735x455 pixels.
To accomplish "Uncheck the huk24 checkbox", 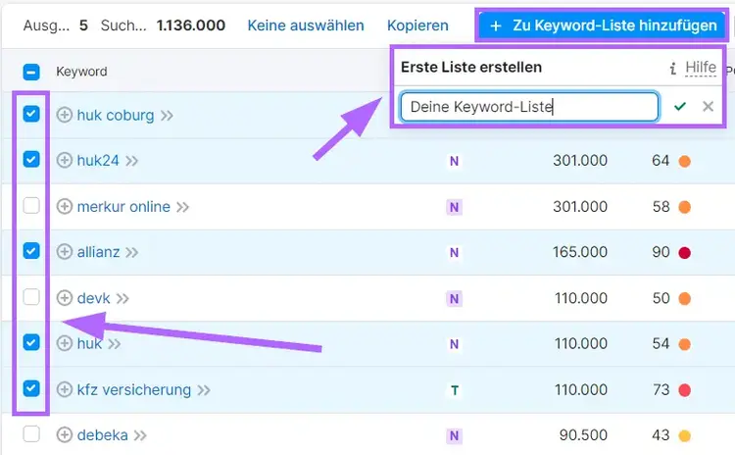I will [x=31, y=160].
